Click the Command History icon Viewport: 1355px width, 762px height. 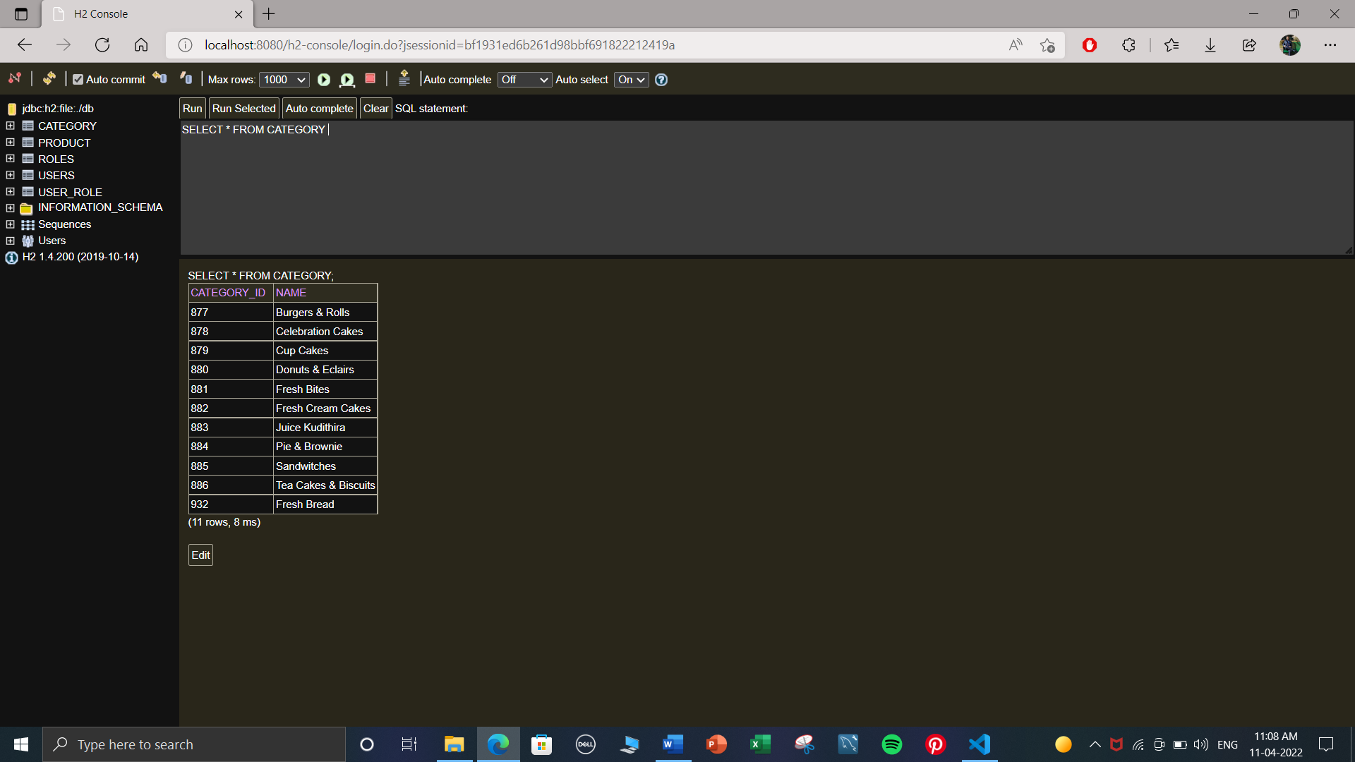[x=404, y=78]
